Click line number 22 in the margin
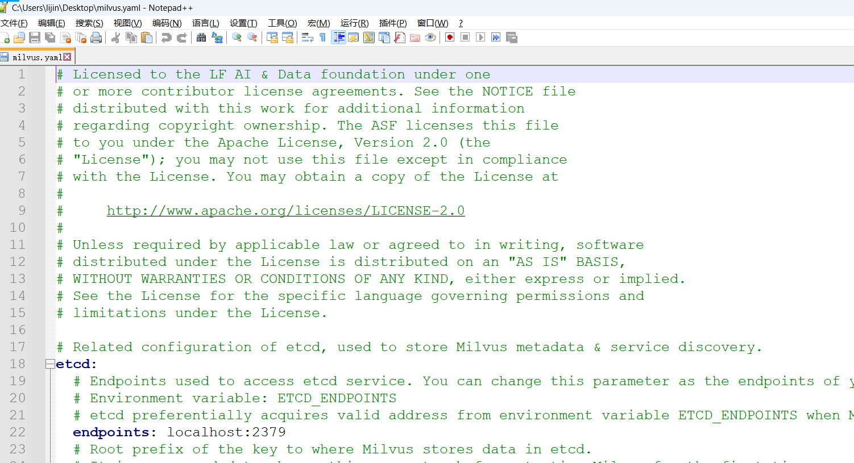 click(x=18, y=432)
